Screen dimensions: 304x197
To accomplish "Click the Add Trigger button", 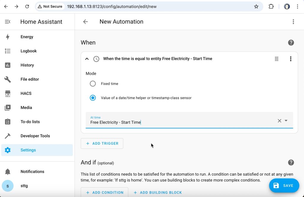I will tap(102, 144).
